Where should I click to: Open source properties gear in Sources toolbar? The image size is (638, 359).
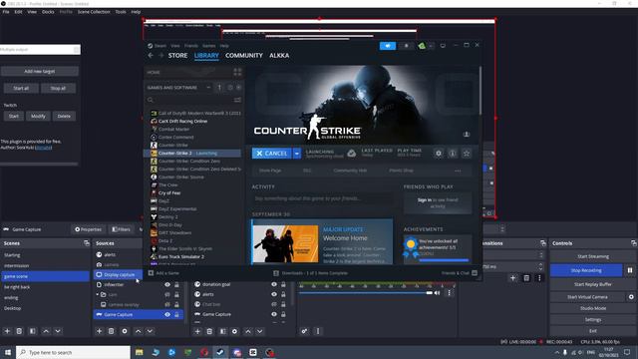coord(125,331)
